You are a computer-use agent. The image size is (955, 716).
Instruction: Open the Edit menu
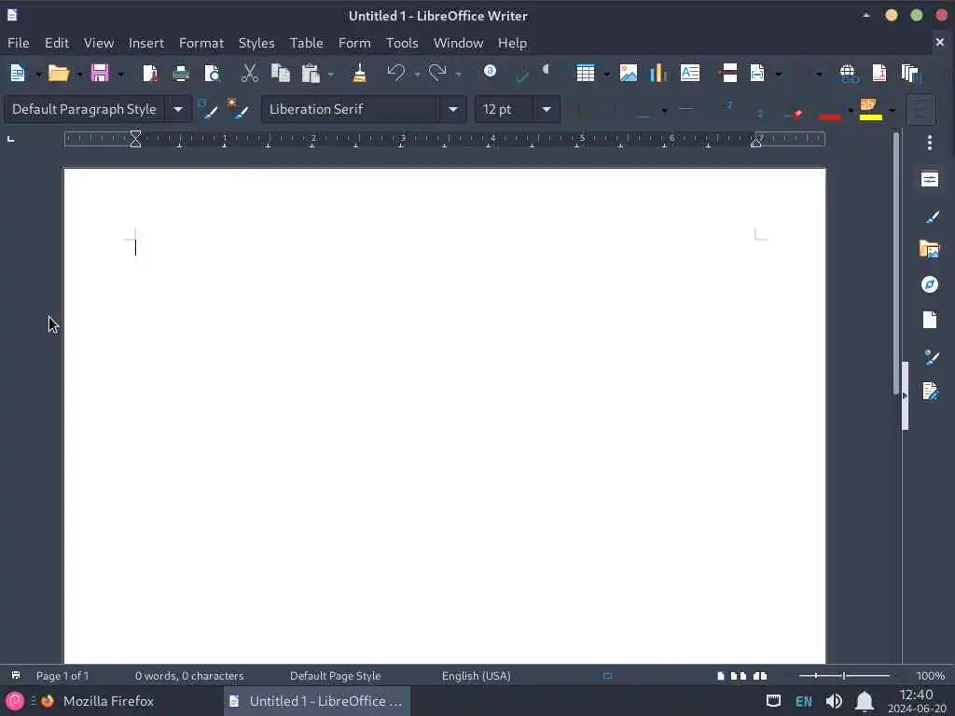(57, 43)
